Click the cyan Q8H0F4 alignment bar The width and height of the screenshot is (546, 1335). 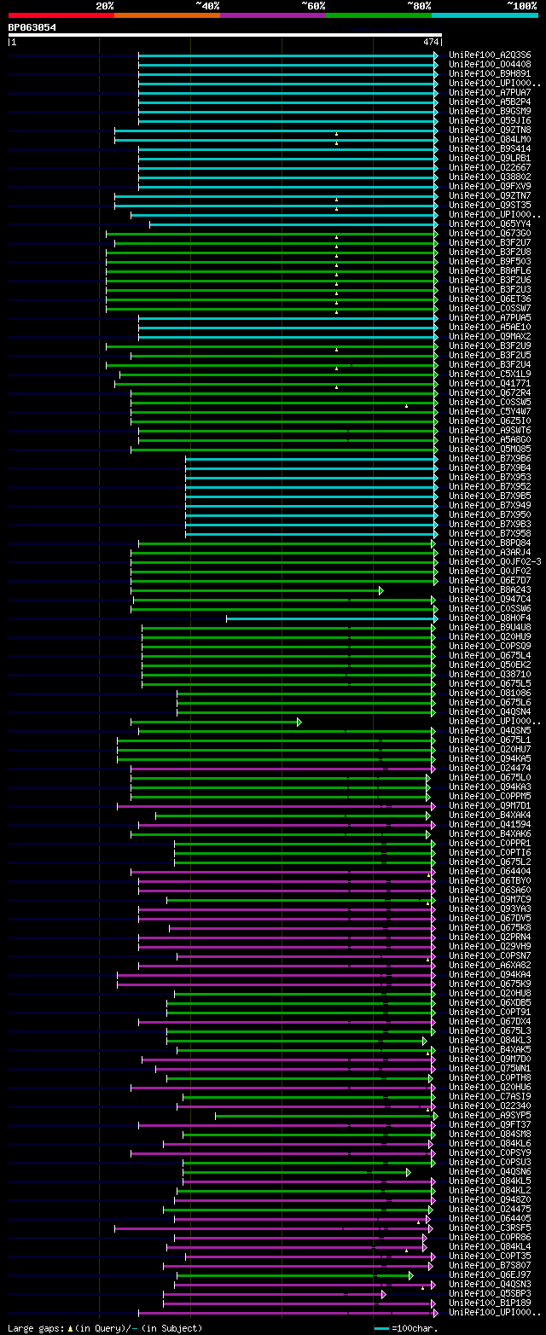(330, 618)
